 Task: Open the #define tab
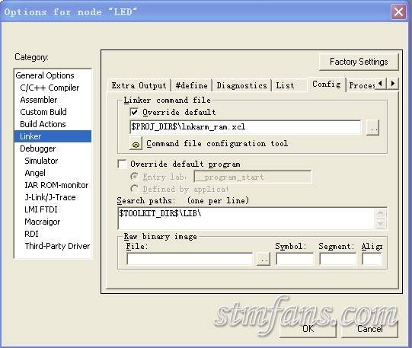click(x=192, y=85)
